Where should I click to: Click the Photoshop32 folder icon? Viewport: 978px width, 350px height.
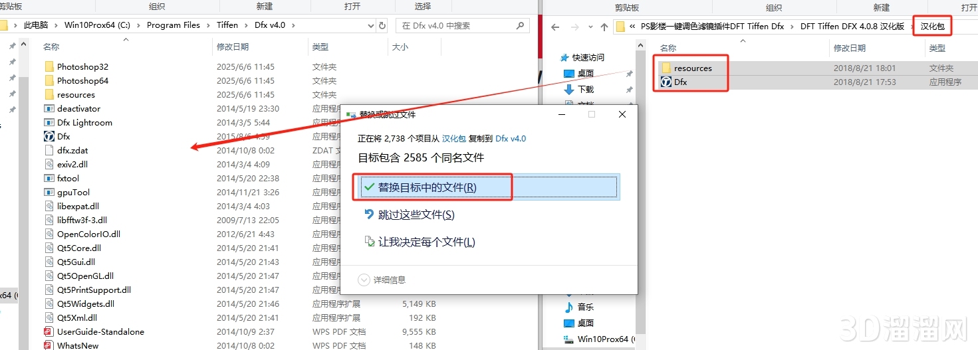click(49, 66)
